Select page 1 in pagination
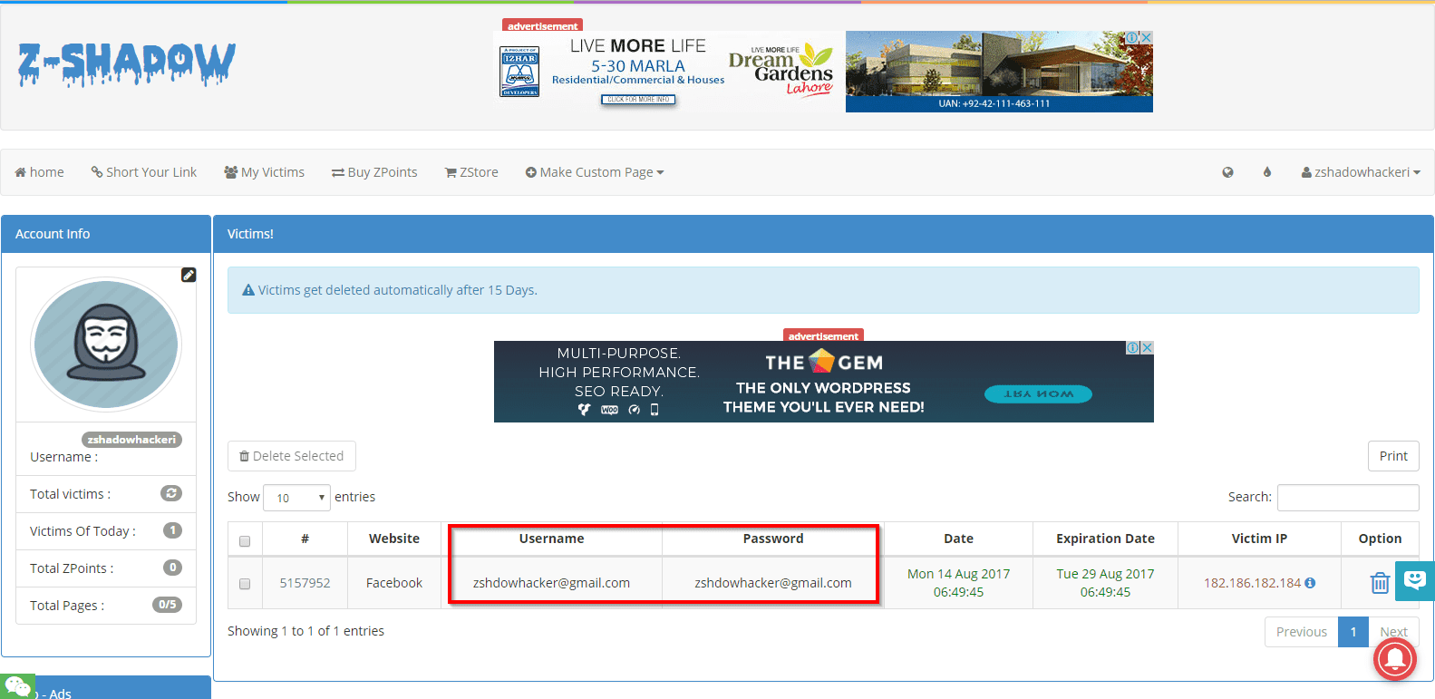The height and width of the screenshot is (699, 1435). [x=1353, y=632]
